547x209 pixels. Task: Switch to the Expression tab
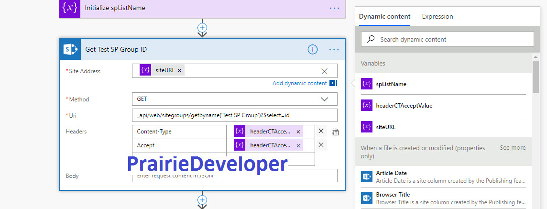(438, 16)
